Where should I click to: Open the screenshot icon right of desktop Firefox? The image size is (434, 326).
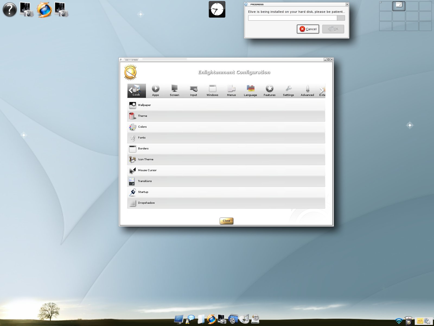point(61,10)
